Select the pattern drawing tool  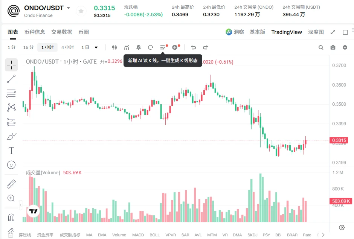(11, 107)
